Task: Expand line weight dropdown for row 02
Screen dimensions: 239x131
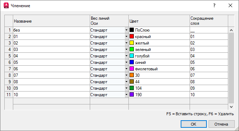Action: tap(126, 43)
